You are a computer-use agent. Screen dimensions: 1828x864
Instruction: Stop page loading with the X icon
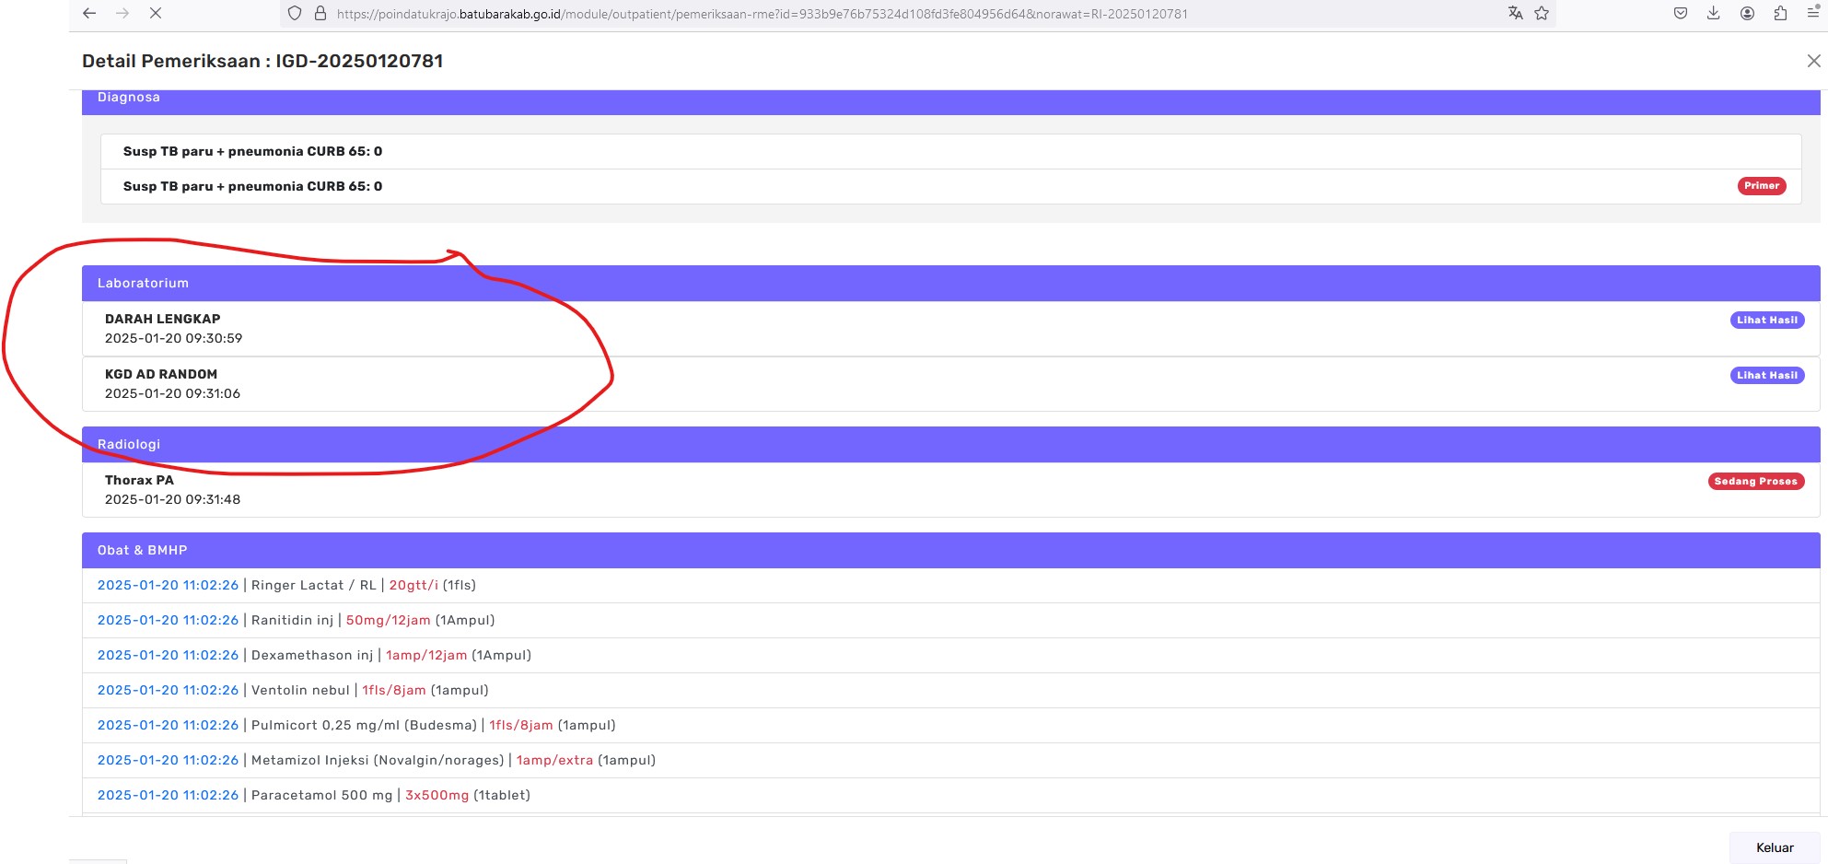156,14
